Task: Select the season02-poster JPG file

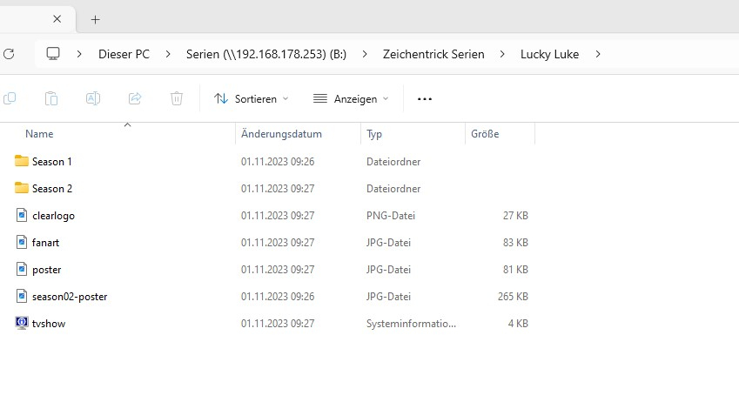Action: coord(69,297)
